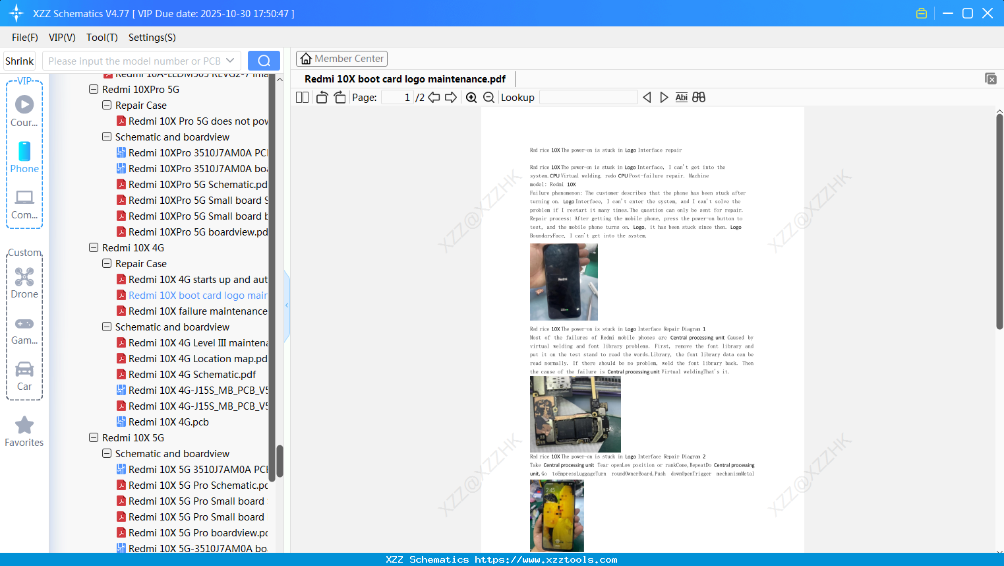Type in the Lookup search field

[587, 97]
